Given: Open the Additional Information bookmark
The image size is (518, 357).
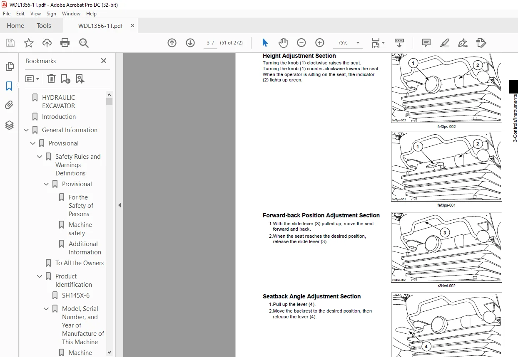Looking at the screenshot, I should coord(85,248).
